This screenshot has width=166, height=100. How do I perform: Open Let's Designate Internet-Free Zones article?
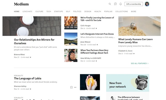click(x=97, y=34)
